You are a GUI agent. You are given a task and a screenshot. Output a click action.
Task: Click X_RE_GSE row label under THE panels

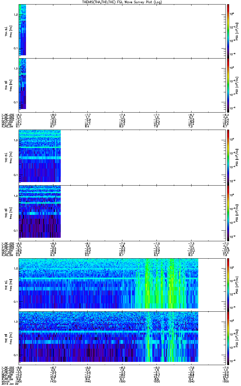click(8, 367)
